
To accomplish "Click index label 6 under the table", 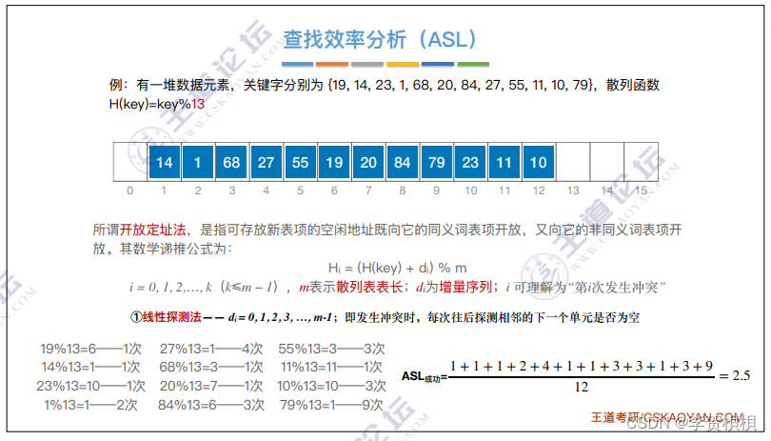I will [334, 190].
